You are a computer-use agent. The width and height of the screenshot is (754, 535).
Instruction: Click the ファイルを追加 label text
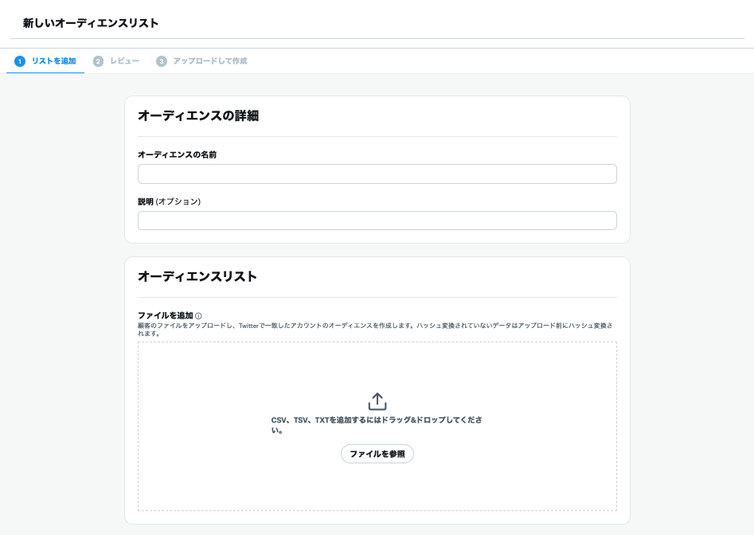tap(165, 315)
